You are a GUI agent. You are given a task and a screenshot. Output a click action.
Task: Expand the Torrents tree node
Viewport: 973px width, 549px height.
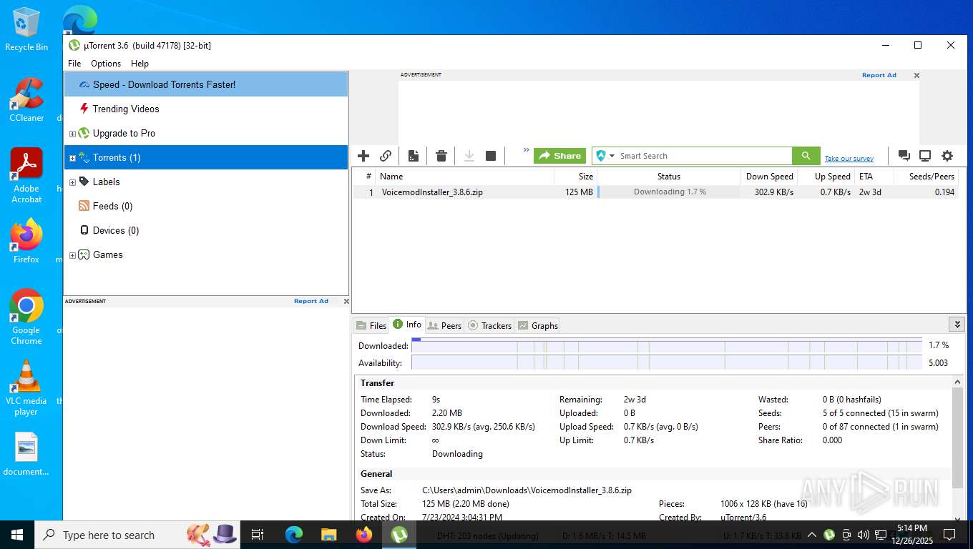[72, 158]
